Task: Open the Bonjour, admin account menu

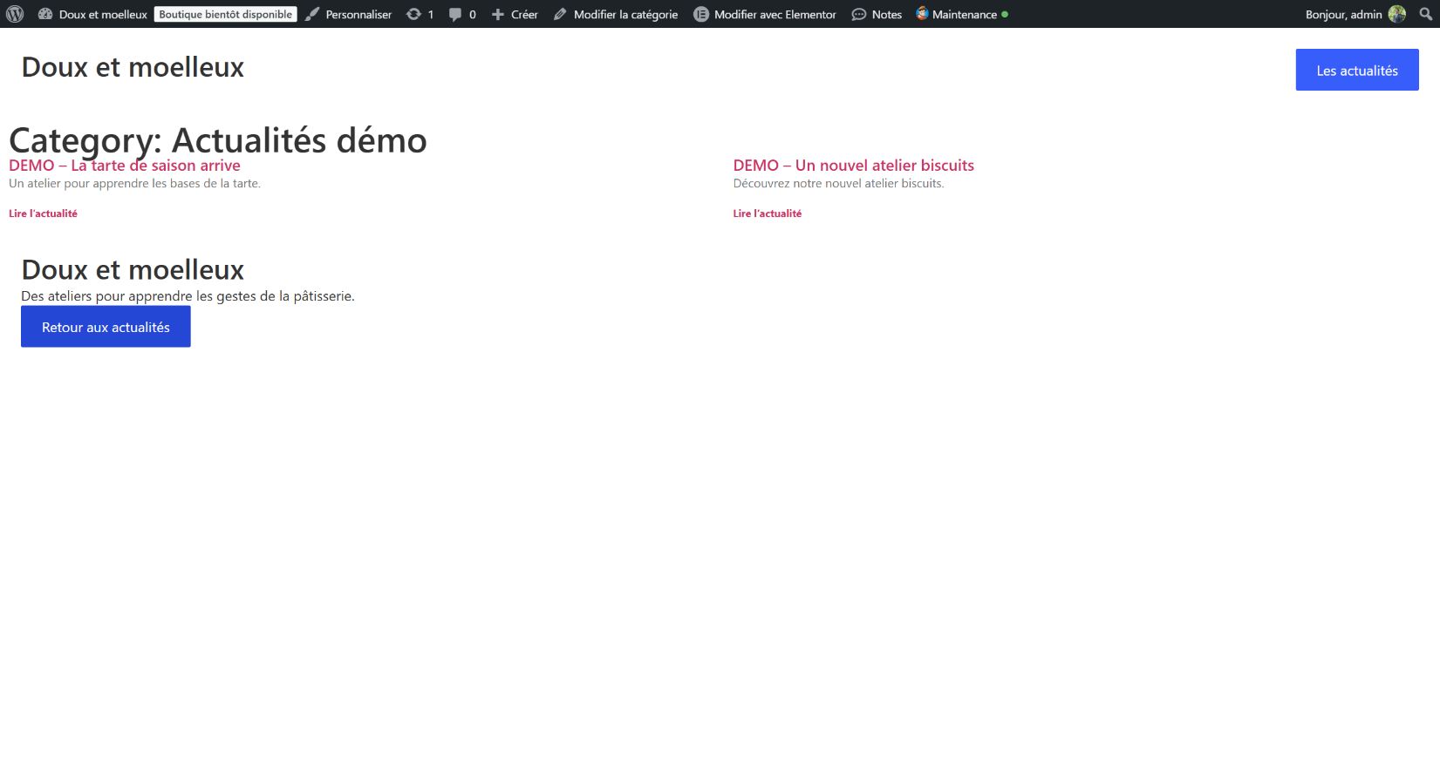Action: point(1355,14)
